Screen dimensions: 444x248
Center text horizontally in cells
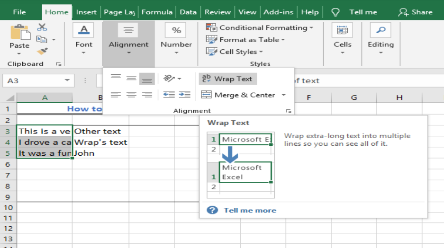pos(131,95)
